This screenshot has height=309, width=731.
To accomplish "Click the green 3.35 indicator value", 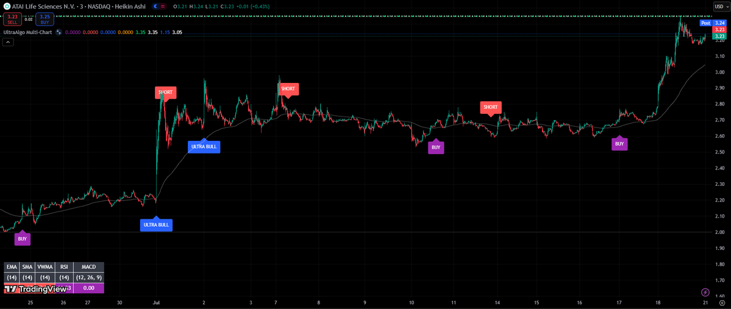I will [140, 33].
